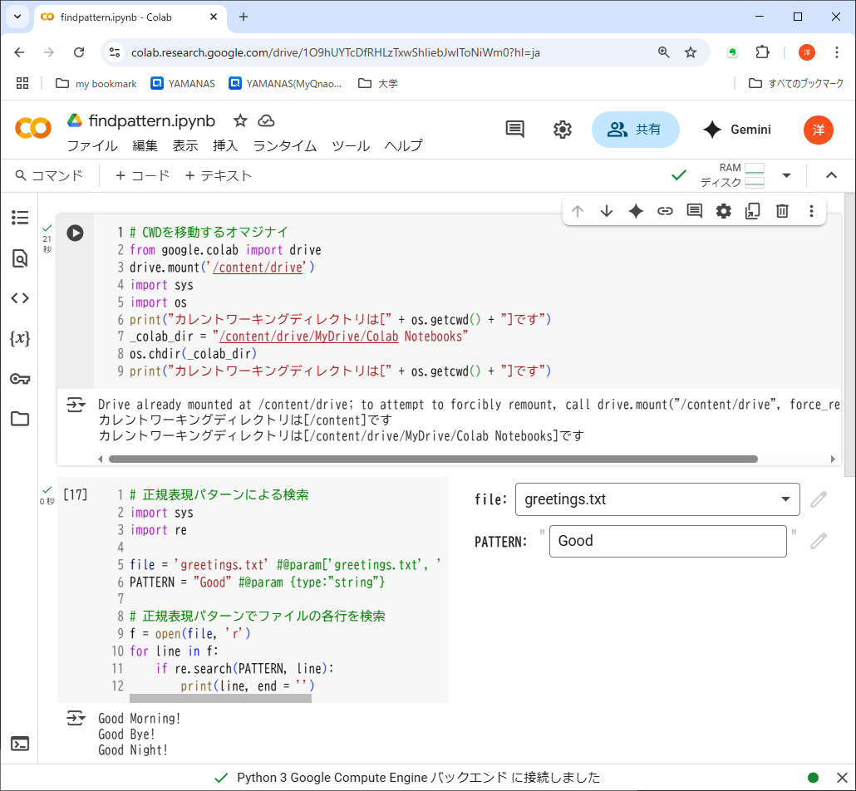The image size is (856, 791).
Task: Open the variables {x} panel
Action: 20,338
